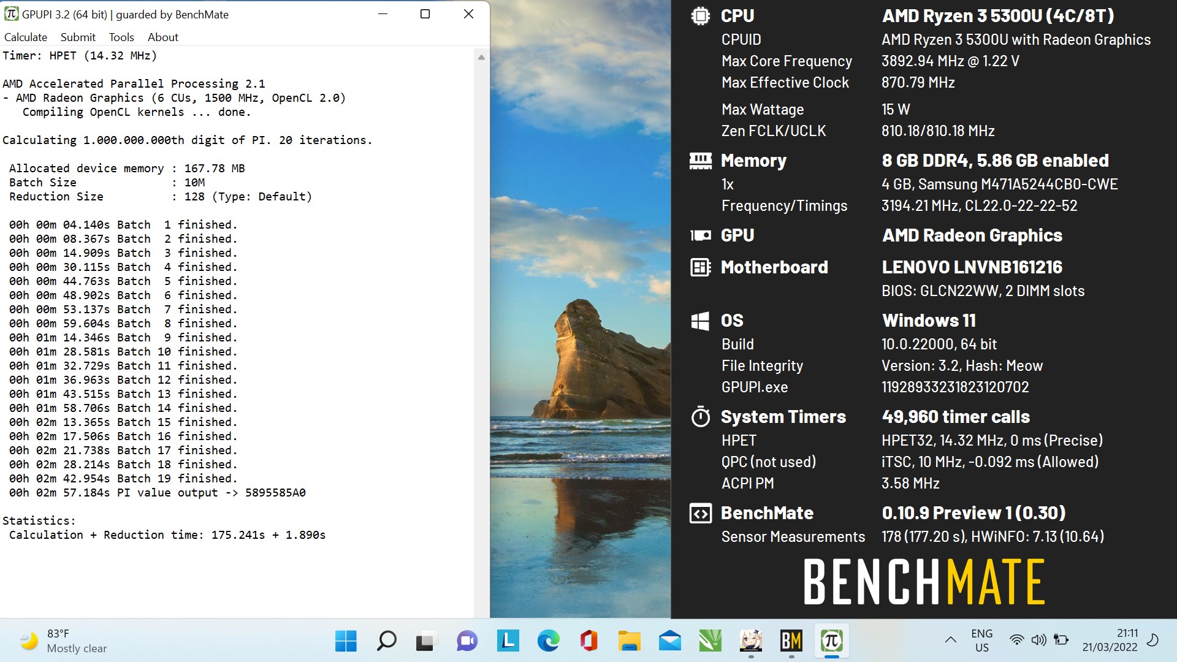The width and height of the screenshot is (1177, 662).
Task: Click the BenchMate code brackets icon
Action: point(700,513)
